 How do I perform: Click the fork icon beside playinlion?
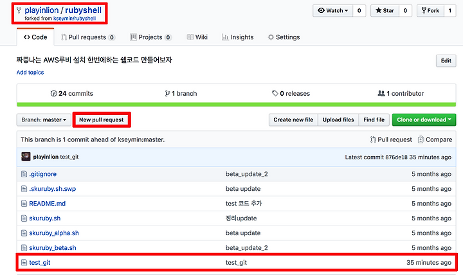coord(19,10)
